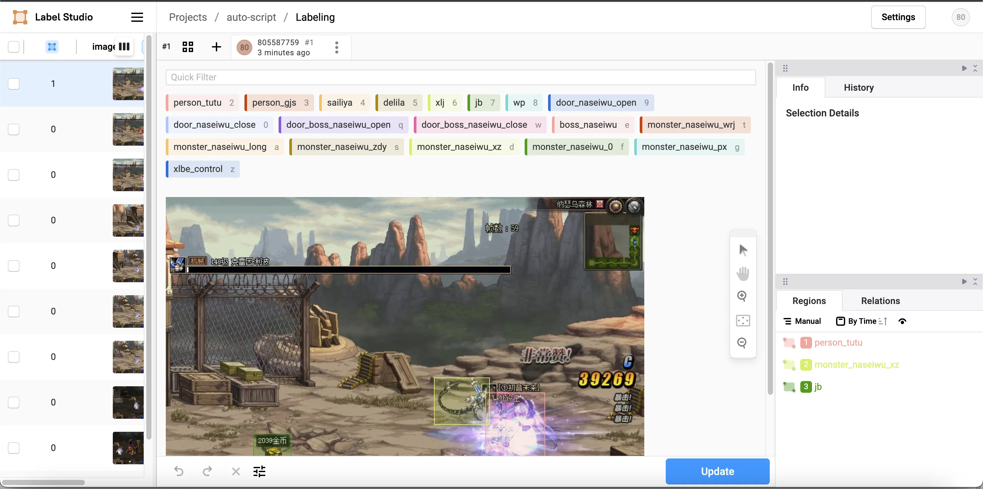Activate the hand pan tool
The width and height of the screenshot is (983, 489).
[742, 273]
